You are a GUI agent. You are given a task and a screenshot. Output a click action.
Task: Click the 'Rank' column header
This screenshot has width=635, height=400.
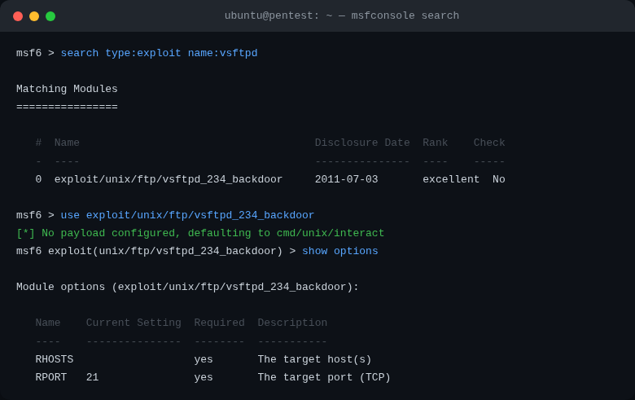[x=435, y=143]
